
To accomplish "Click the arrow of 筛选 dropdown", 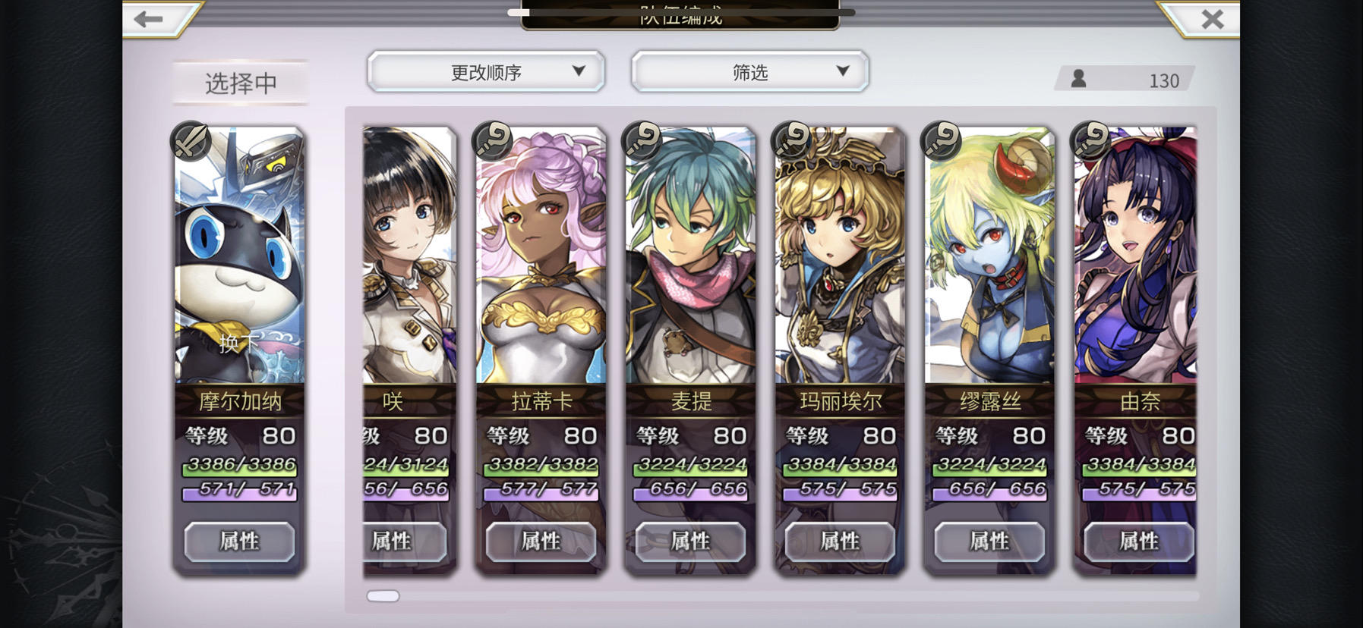I will tap(842, 71).
